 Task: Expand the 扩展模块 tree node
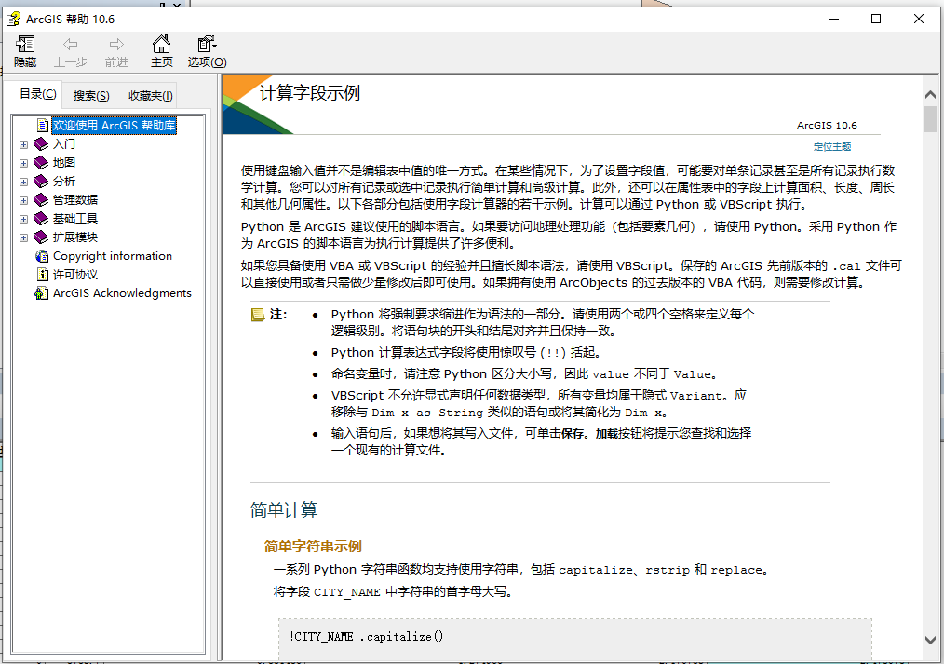[x=23, y=237]
